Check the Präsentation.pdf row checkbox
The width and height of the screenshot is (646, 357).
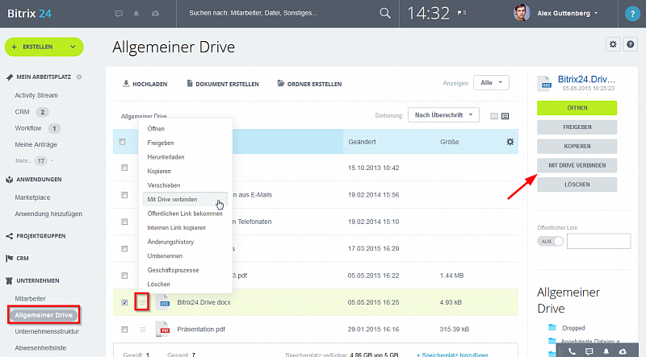tap(124, 330)
